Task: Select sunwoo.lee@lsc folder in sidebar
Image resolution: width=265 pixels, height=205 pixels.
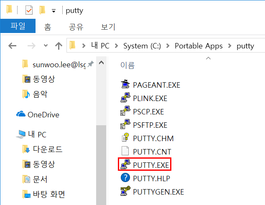Action: (59, 65)
